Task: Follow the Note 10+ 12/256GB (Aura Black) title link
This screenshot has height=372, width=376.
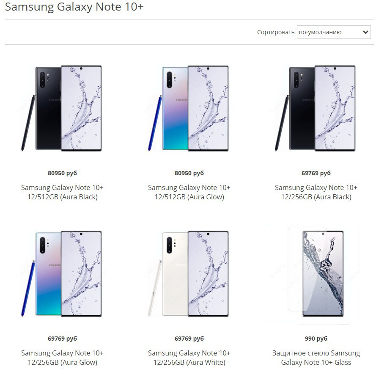Action: tap(316, 192)
